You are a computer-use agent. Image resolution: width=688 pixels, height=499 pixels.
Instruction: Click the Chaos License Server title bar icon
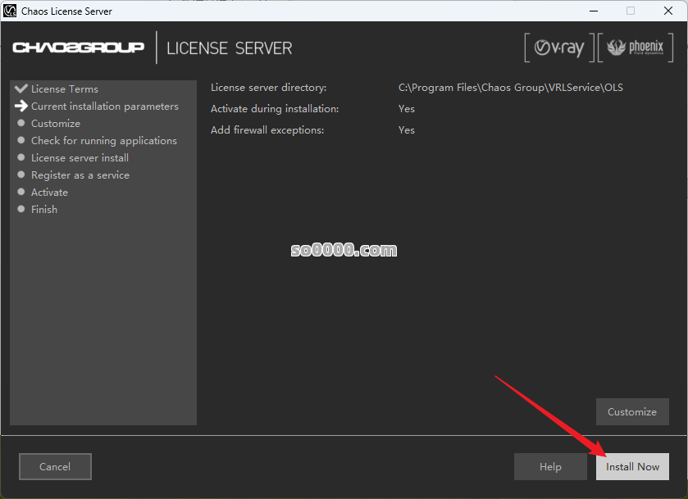11,11
